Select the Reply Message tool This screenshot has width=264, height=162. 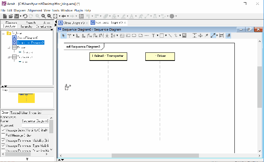(101, 35)
